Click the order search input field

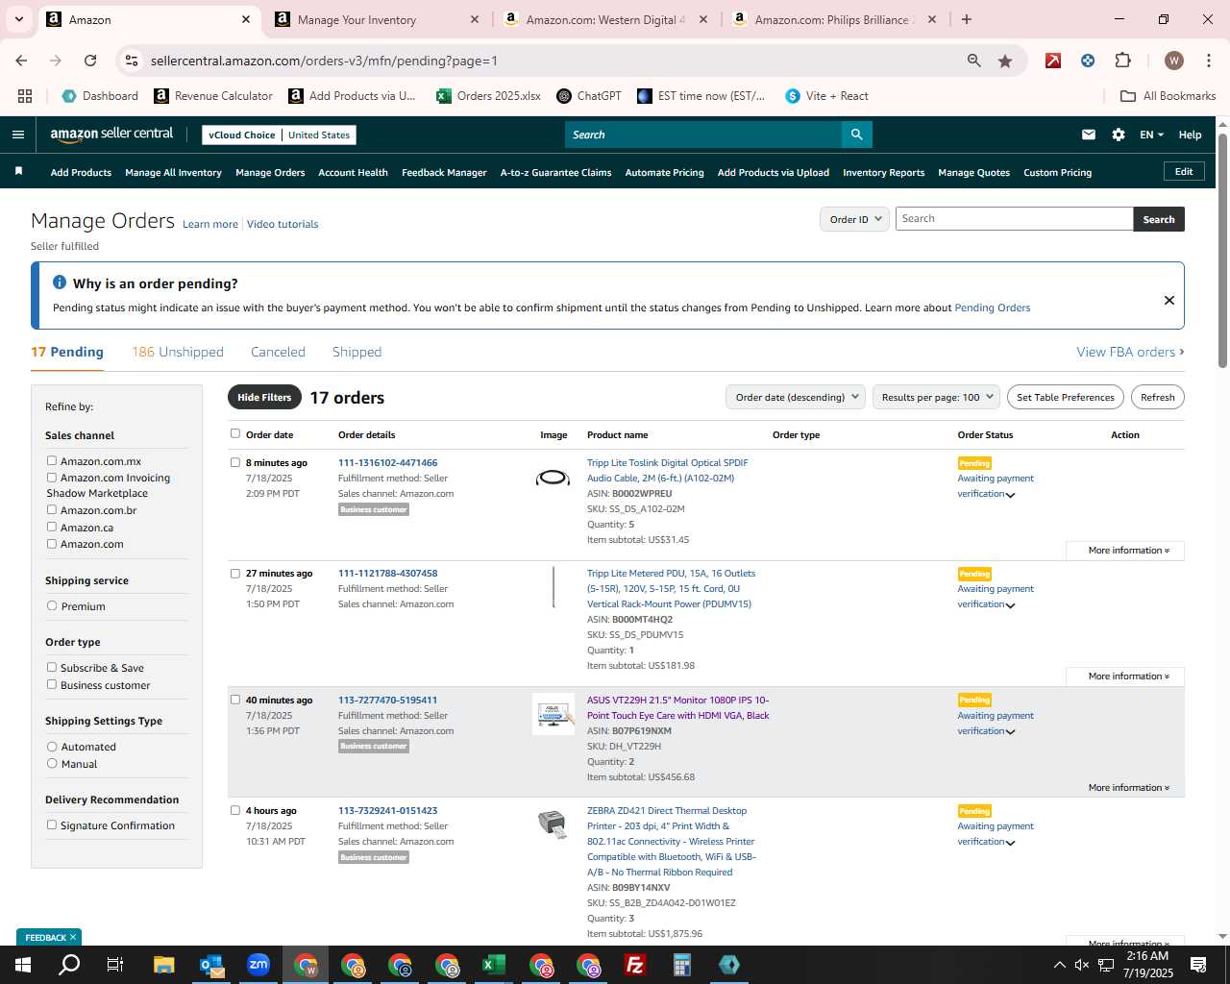pos(1014,219)
